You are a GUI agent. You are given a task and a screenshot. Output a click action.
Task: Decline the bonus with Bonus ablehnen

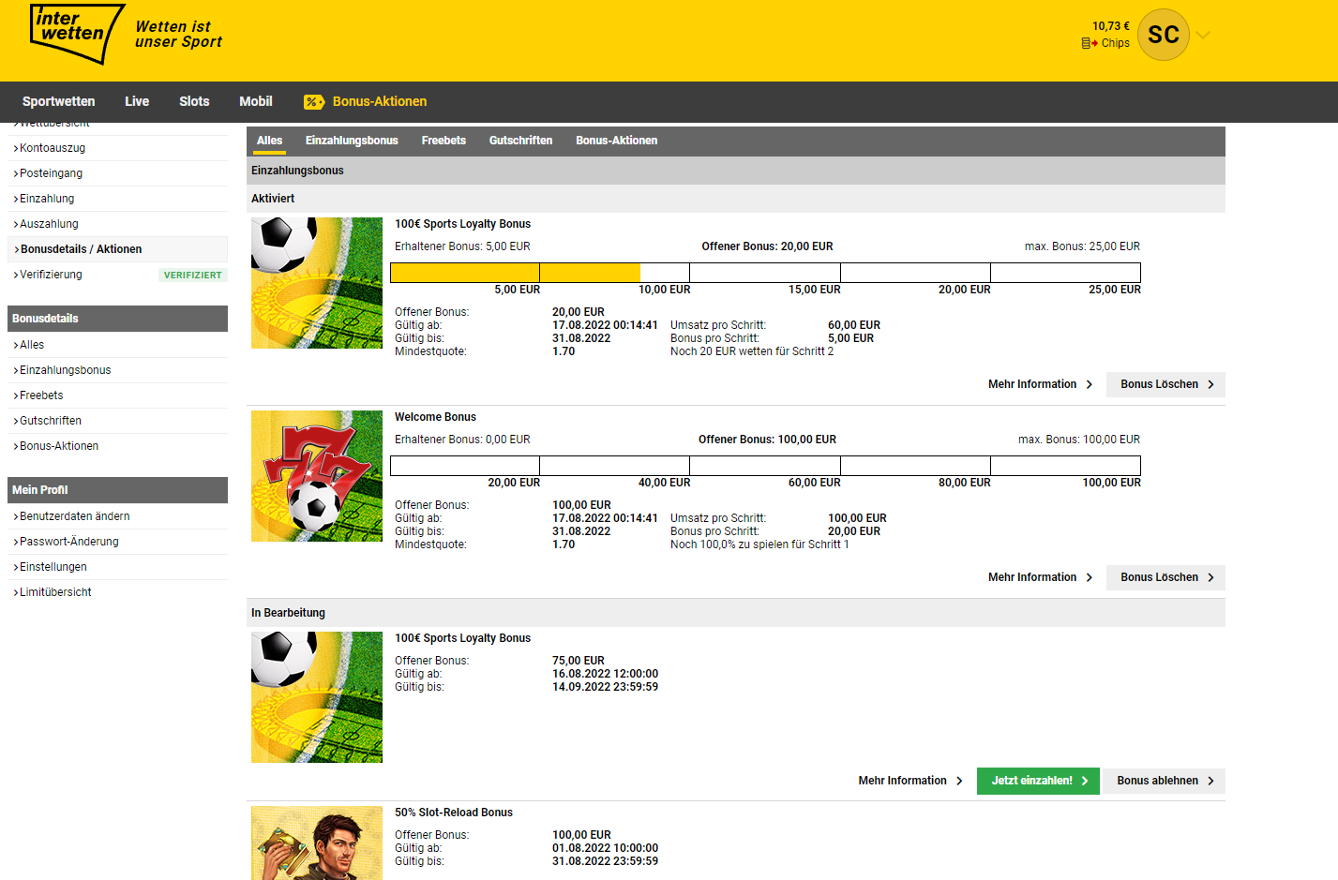click(x=1165, y=781)
